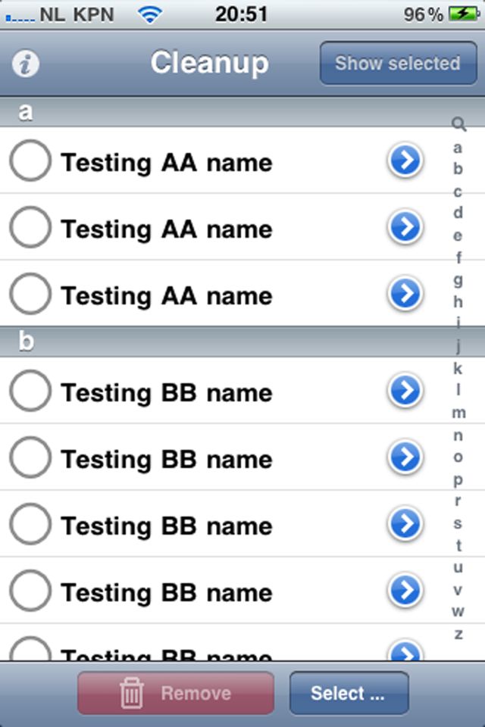Open details arrow of third AA contact
The width and height of the screenshot is (485, 727).
point(405,294)
